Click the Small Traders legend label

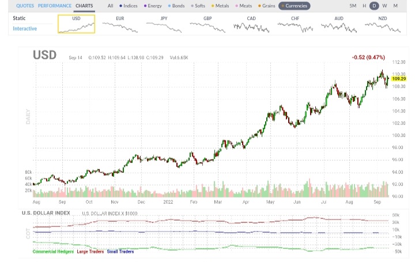click(x=120, y=252)
